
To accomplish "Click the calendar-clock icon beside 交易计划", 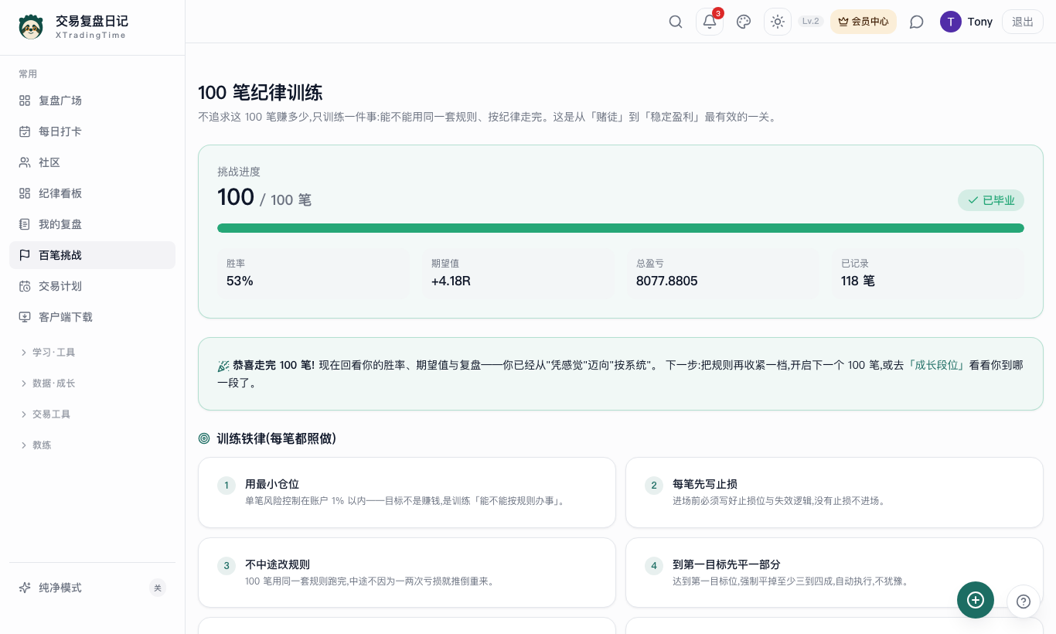I will point(25,286).
